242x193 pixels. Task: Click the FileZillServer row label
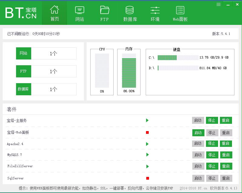(20, 166)
